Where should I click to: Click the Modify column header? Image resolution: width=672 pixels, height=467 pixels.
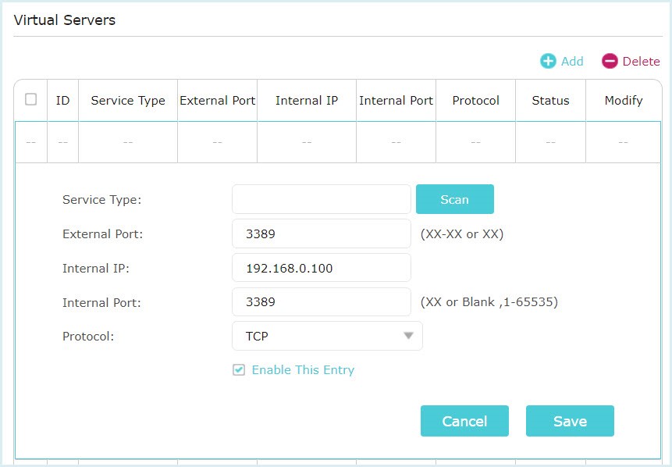tap(622, 100)
